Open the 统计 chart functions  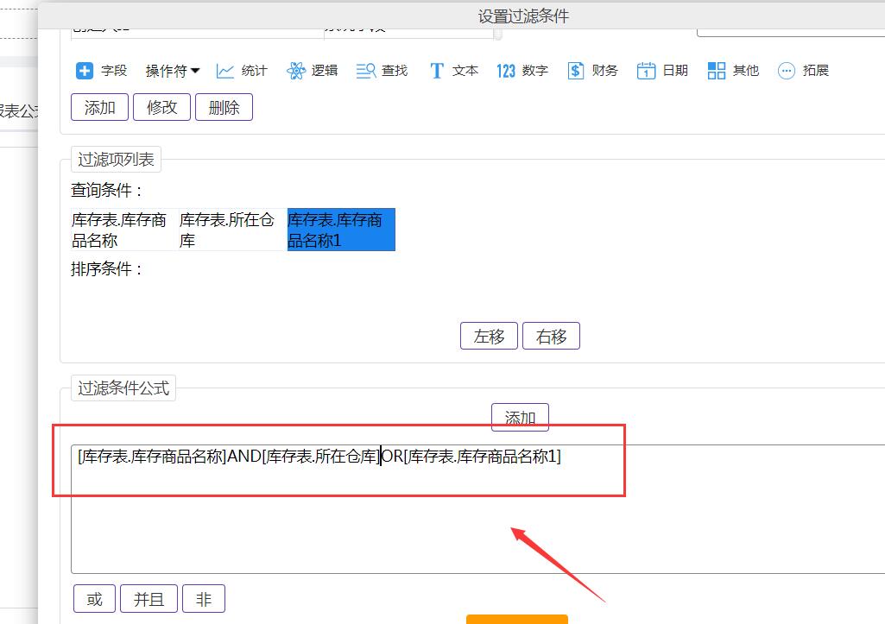[x=242, y=71]
